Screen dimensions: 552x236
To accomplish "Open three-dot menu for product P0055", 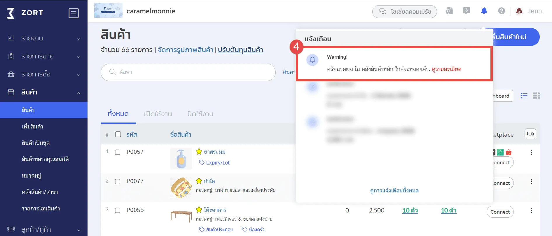I will click(531, 210).
